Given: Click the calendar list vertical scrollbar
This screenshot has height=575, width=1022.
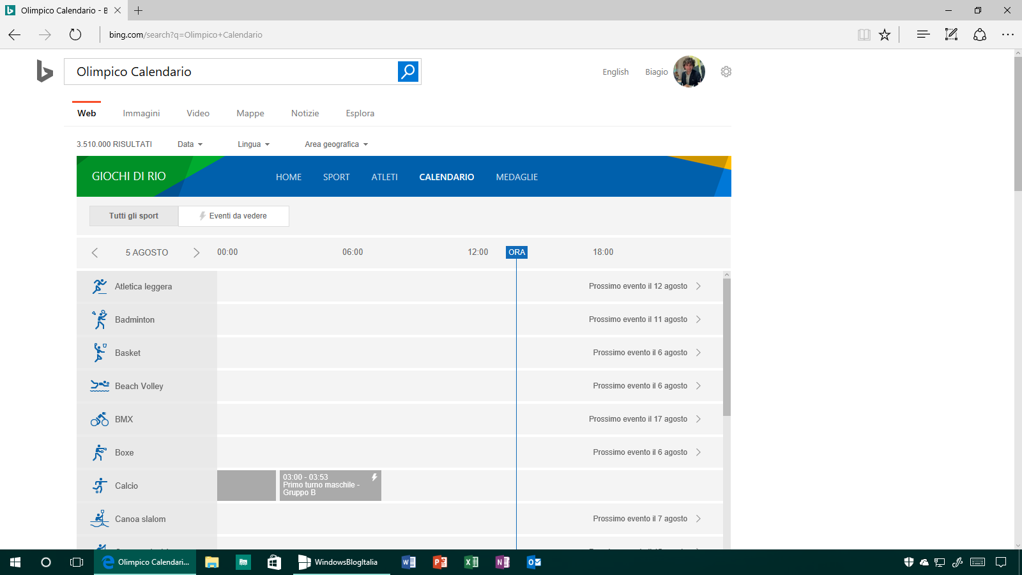Looking at the screenshot, I should 727,347.
